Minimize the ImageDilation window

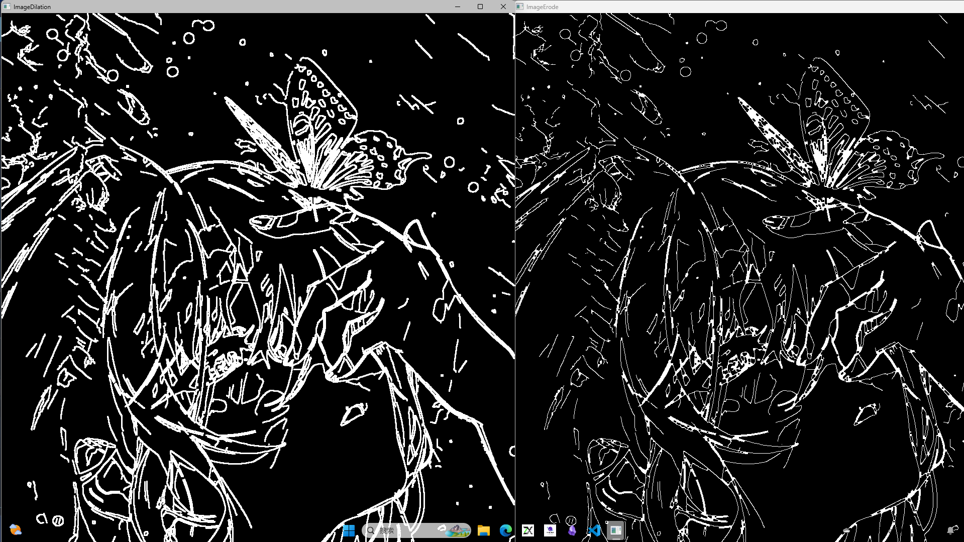pos(457,7)
